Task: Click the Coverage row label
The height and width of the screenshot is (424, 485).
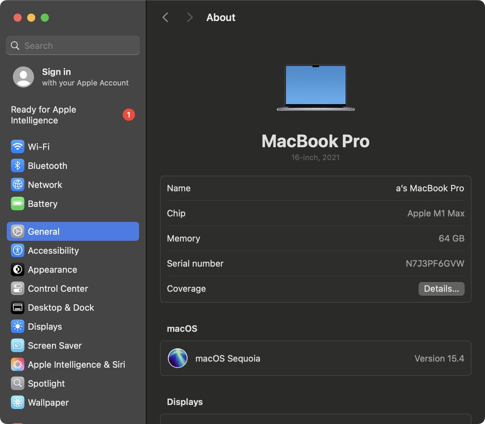Action: click(x=186, y=289)
